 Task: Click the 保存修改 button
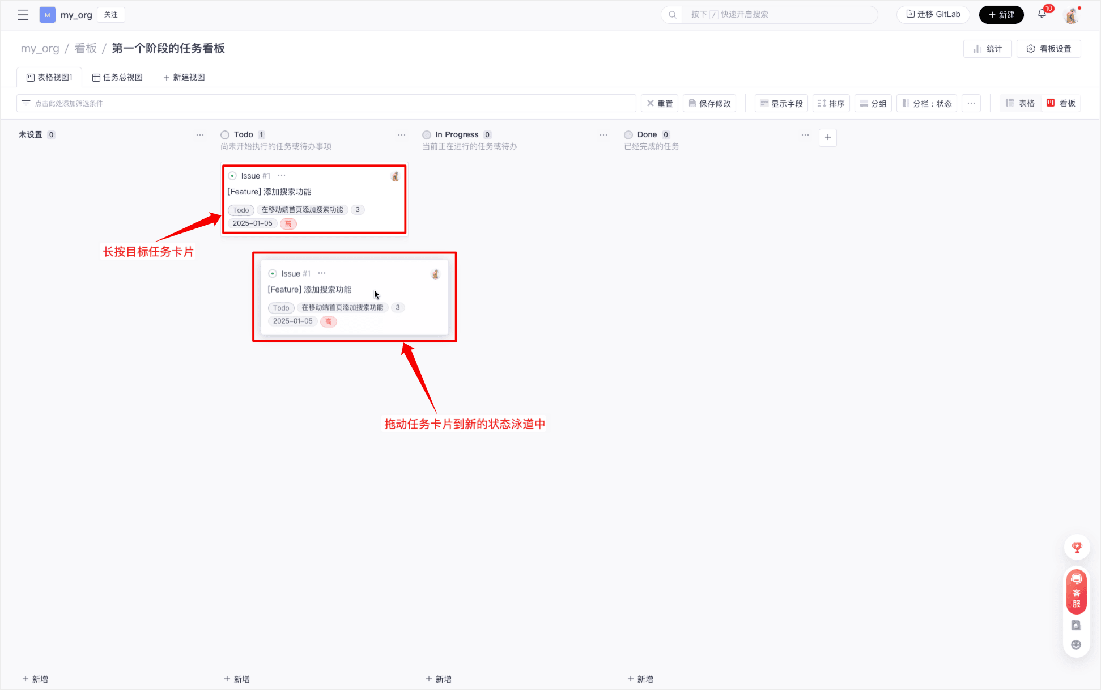[x=709, y=103]
